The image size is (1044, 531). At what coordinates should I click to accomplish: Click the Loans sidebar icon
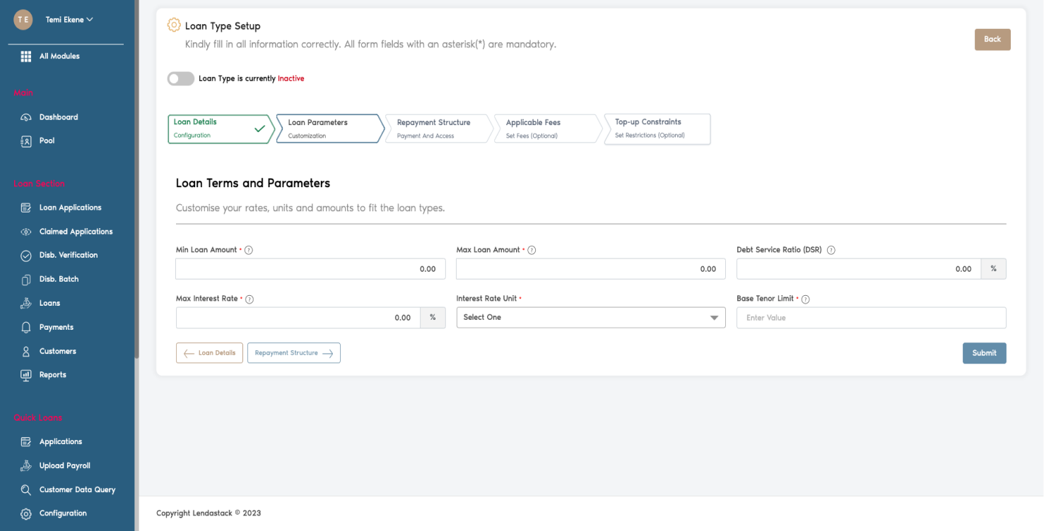tap(25, 302)
